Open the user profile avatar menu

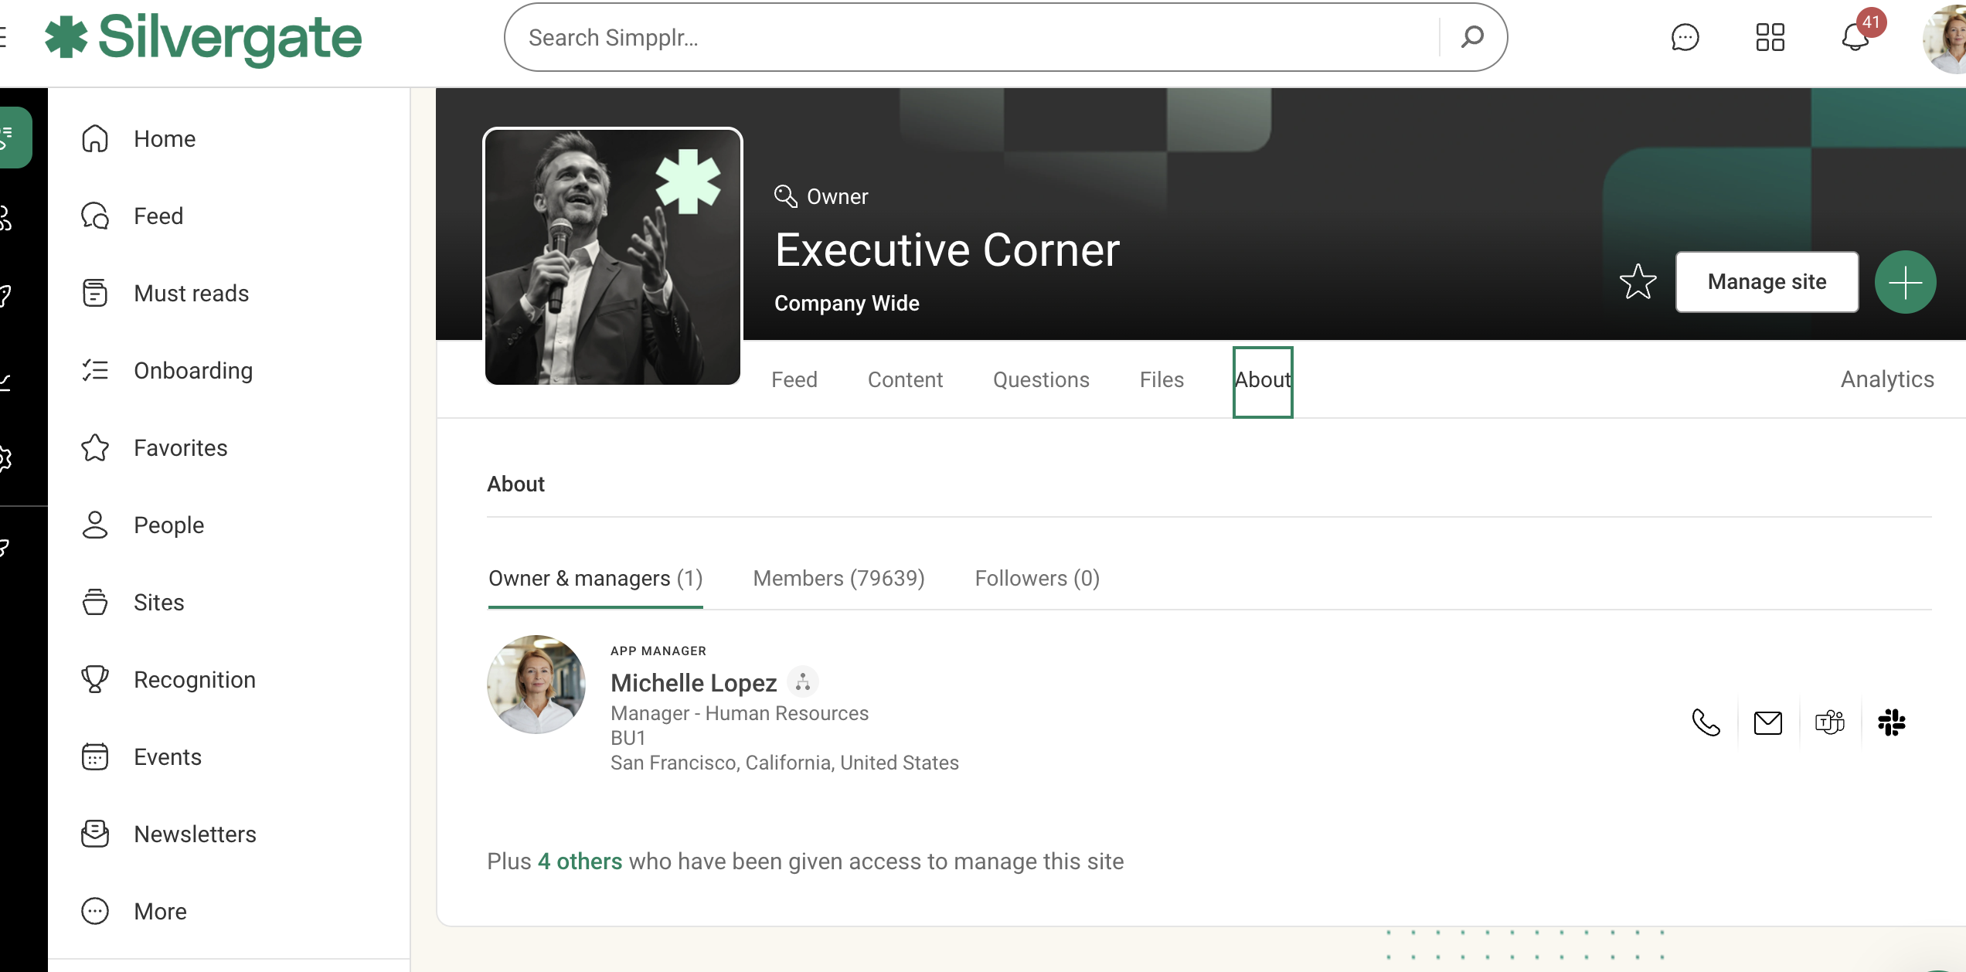pyautogui.click(x=1947, y=39)
